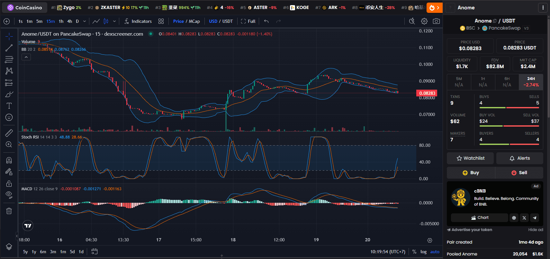This screenshot has height=259, width=550.
Task: Select the text annotation tool
Action: coord(9,106)
